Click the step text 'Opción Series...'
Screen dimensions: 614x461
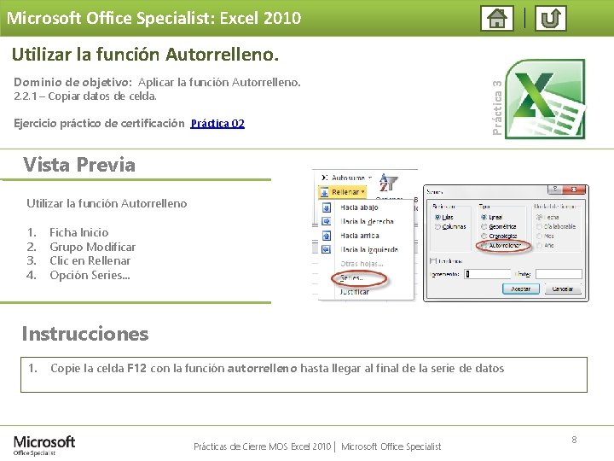click(90, 275)
